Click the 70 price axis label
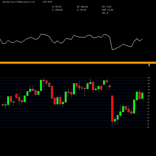Image resolution: width=156 pixels, height=156 pixels. tap(149, 115)
